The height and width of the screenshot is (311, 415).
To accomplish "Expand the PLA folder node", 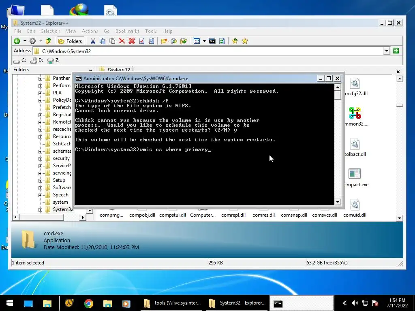I will (40, 93).
